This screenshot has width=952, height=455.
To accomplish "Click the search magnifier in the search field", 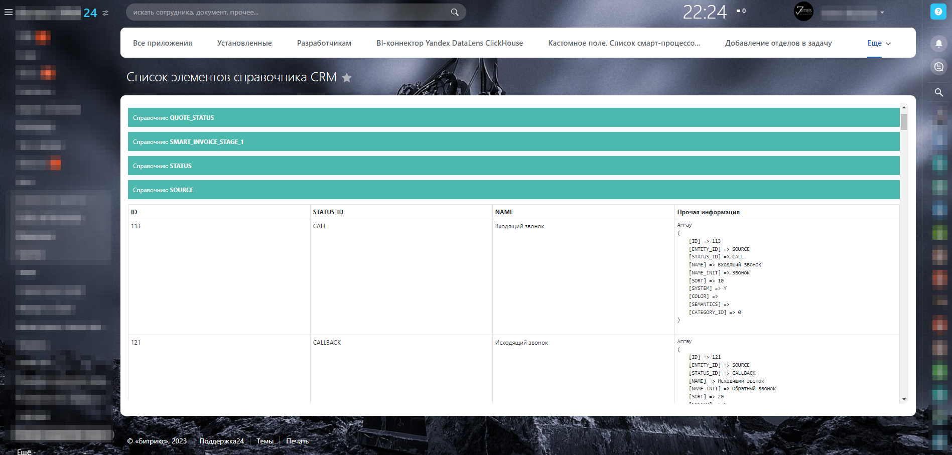I will point(455,12).
